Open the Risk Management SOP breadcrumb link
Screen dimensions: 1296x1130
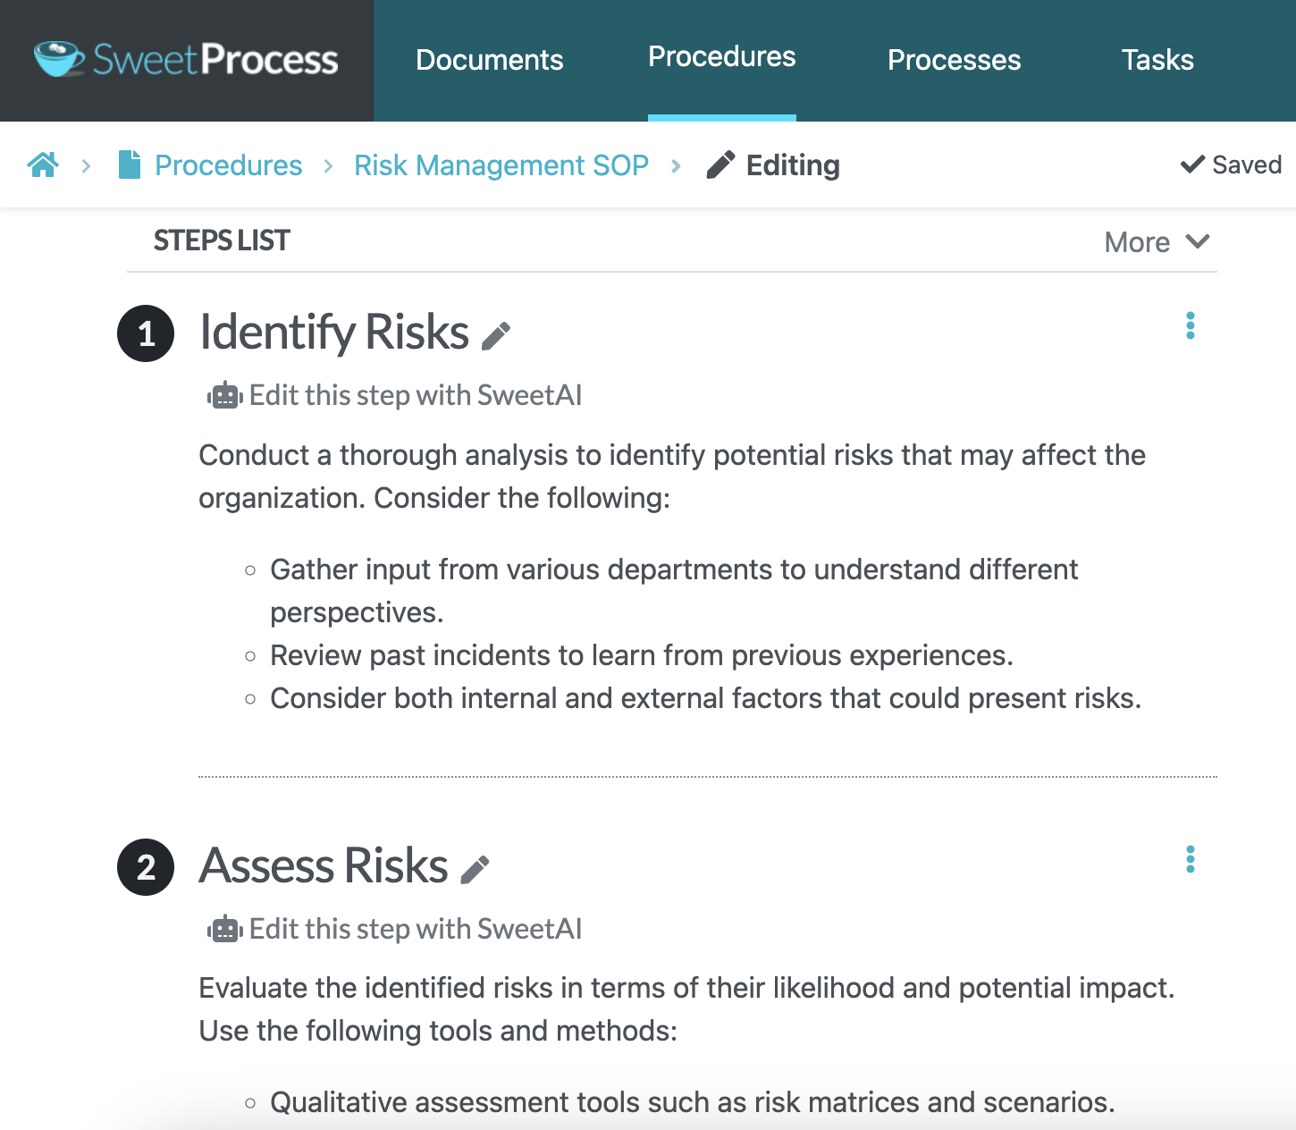pos(501,165)
